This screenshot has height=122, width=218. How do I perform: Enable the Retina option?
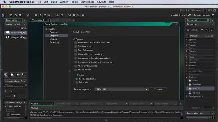[x=76, y=70]
